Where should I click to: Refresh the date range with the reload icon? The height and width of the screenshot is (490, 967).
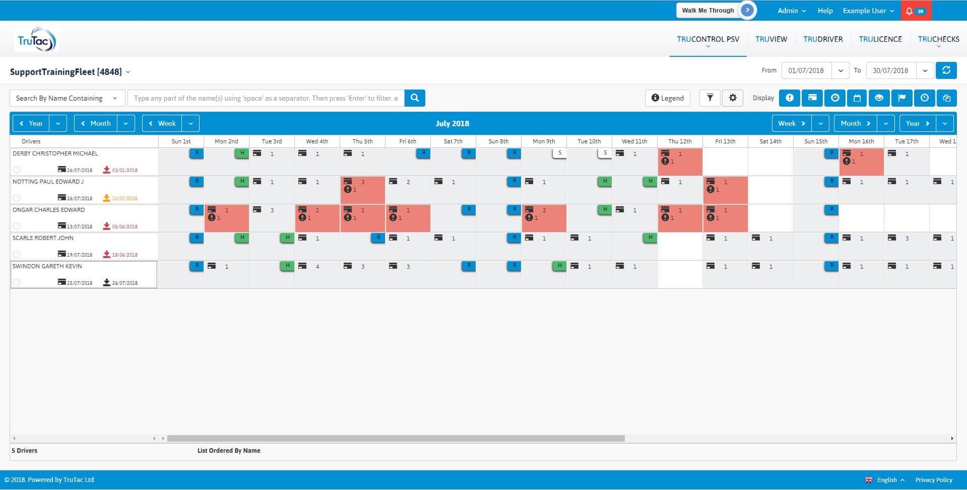tap(946, 71)
